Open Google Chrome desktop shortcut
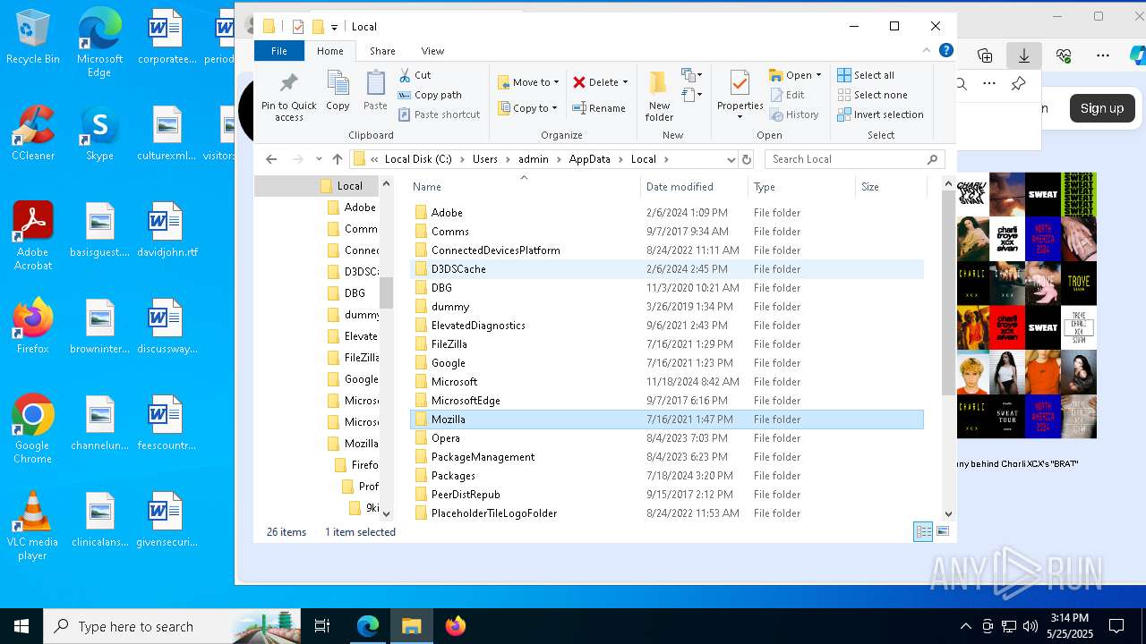Image resolution: width=1146 pixels, height=644 pixels. (33, 429)
